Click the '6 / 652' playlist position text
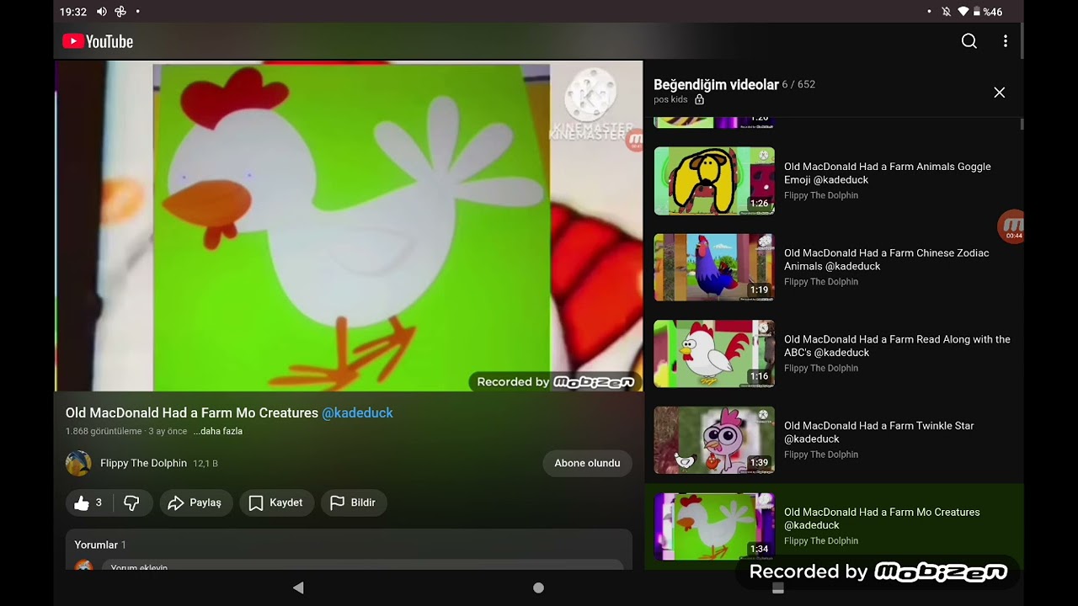1078x606 pixels. point(798,84)
